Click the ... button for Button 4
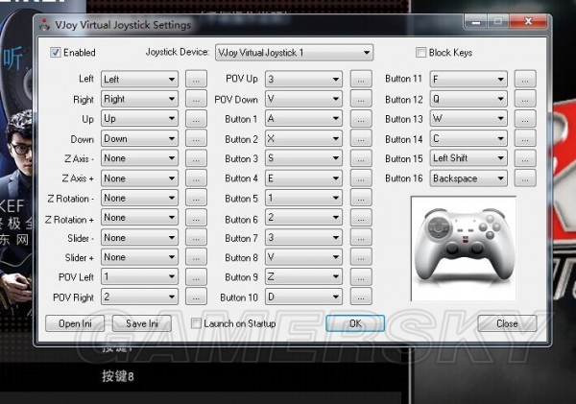The height and width of the screenshot is (404, 576). pyautogui.click(x=361, y=178)
